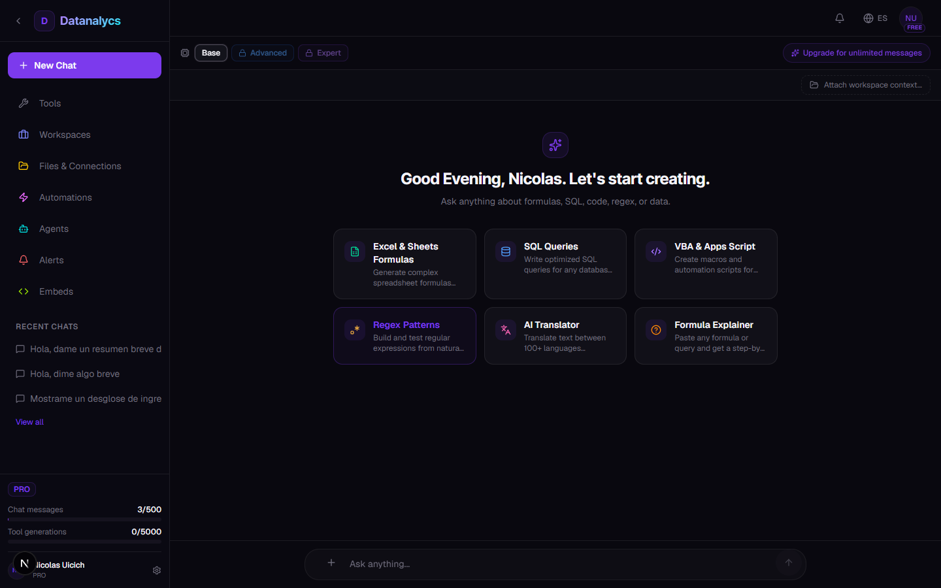Click the plus attach icon in chat box

pos(331,563)
